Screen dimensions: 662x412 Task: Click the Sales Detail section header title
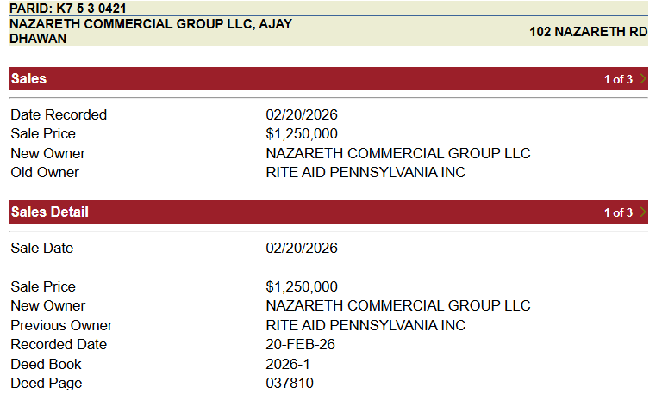tap(49, 212)
